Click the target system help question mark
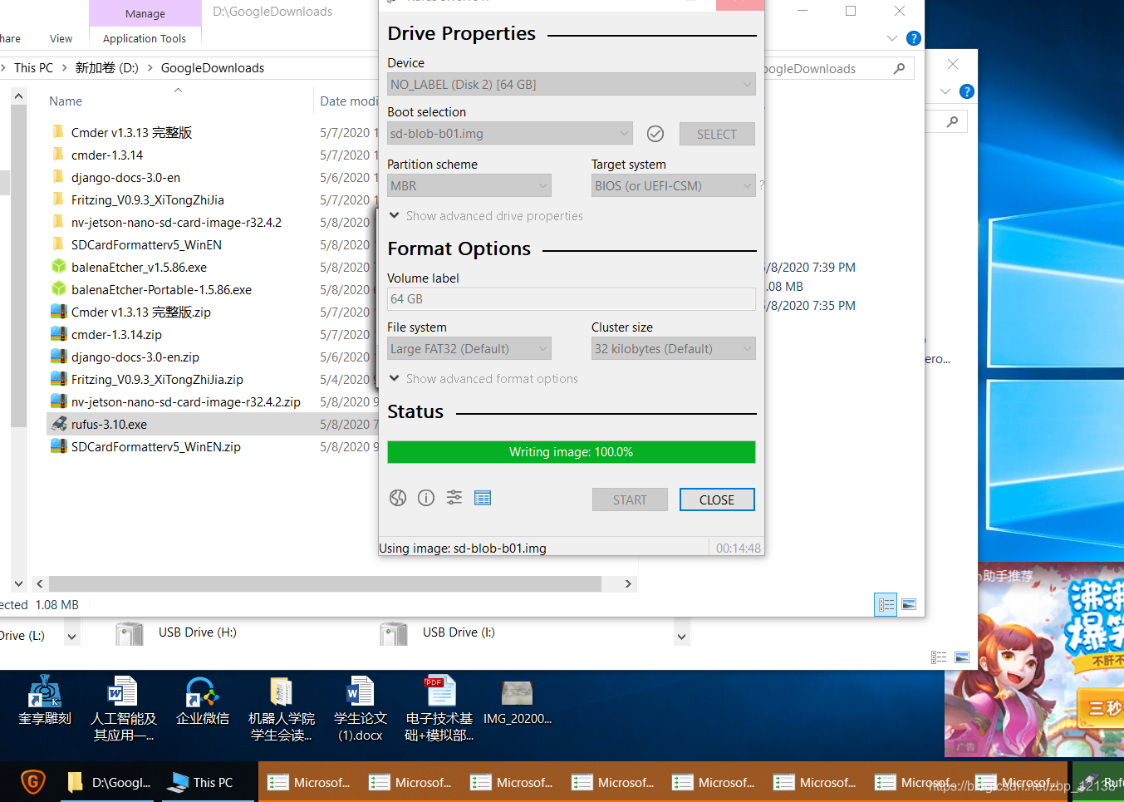The width and height of the screenshot is (1124, 802). point(761,185)
